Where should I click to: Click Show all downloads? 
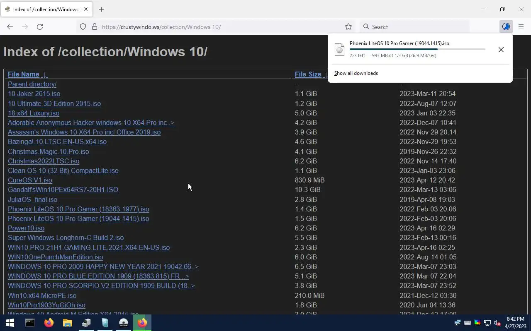[356, 73]
